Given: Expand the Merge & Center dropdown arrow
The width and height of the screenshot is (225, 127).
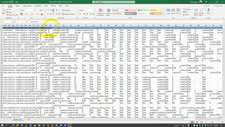Looking at the screenshot, I should [x=76, y=14].
